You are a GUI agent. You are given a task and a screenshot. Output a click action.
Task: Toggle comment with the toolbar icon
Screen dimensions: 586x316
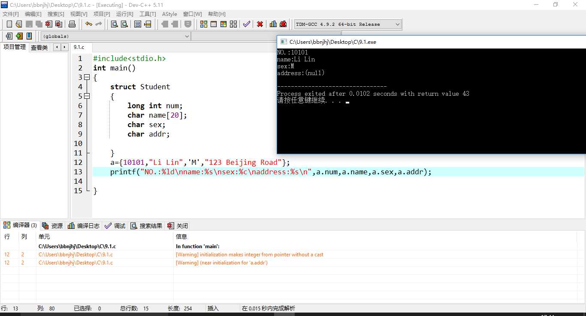(x=187, y=24)
